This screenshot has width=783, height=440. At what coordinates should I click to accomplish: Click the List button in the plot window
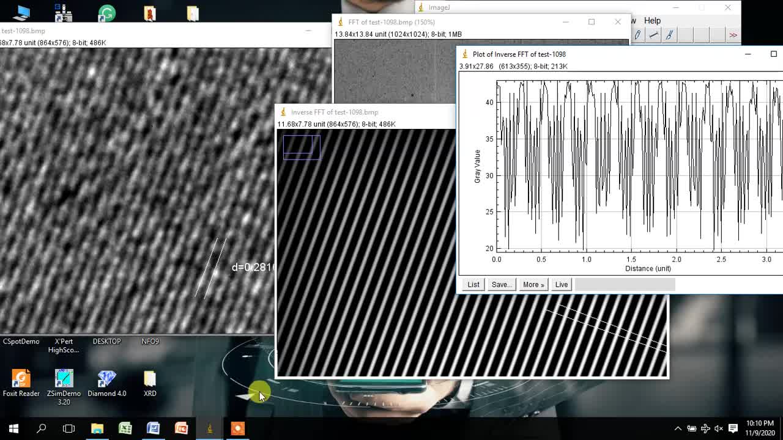pyautogui.click(x=473, y=284)
